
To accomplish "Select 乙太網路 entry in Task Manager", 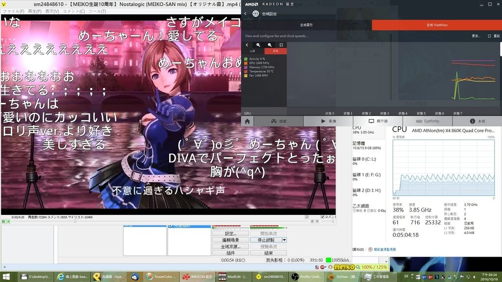I will tap(368, 208).
